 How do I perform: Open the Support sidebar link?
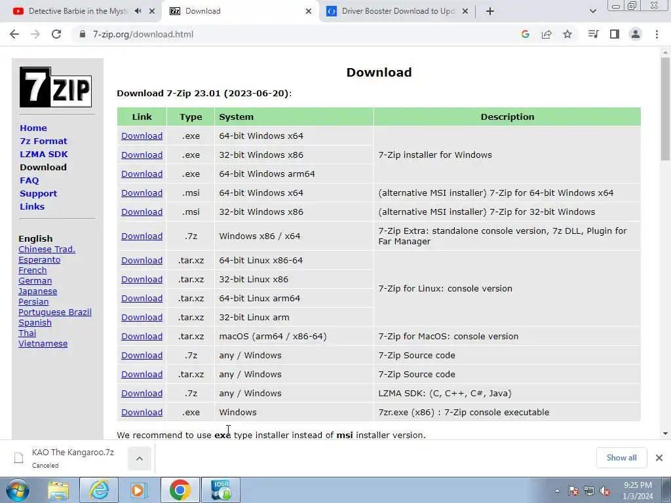38,193
